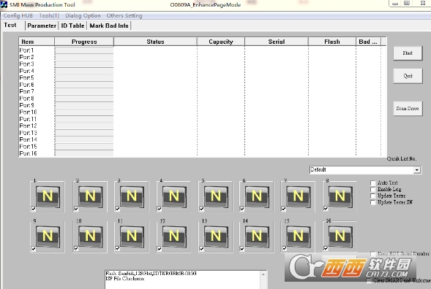
Task: Select the port 4 N status icon
Action: pos(174,196)
